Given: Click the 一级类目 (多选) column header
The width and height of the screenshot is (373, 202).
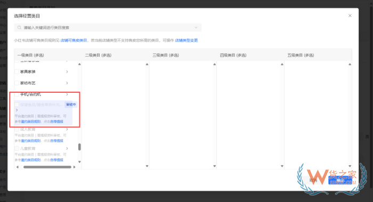Looking at the screenshot, I should [30, 55].
